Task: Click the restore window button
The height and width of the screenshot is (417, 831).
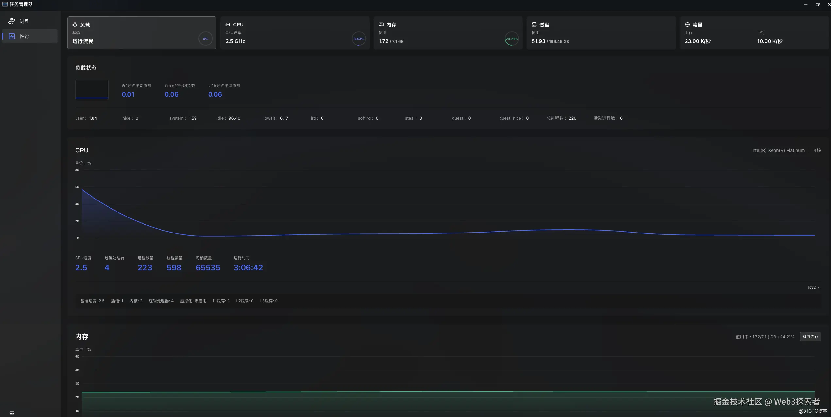Action: [817, 4]
